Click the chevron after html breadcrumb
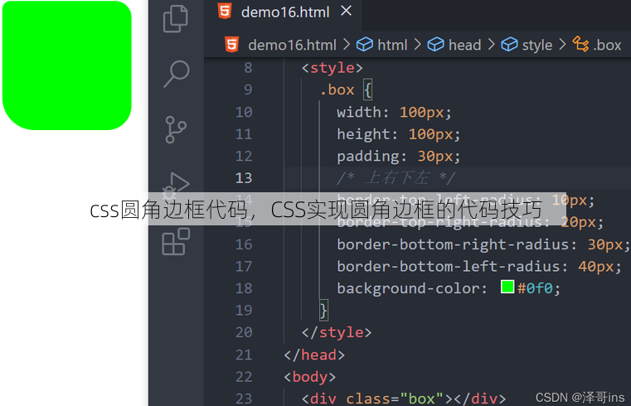Viewport: 631px width, 406px height. [x=418, y=44]
